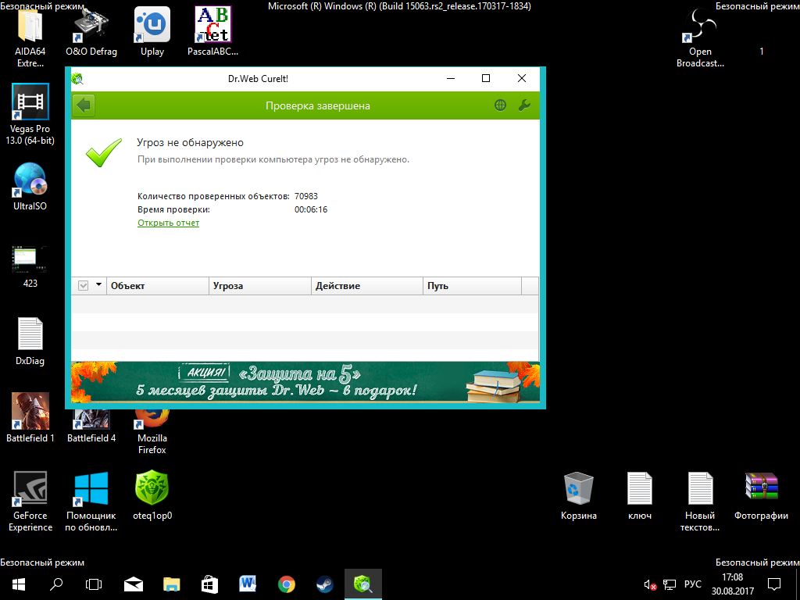Select the Mozilla Firefox desktop shortcut
The image size is (800, 600).
click(x=152, y=431)
